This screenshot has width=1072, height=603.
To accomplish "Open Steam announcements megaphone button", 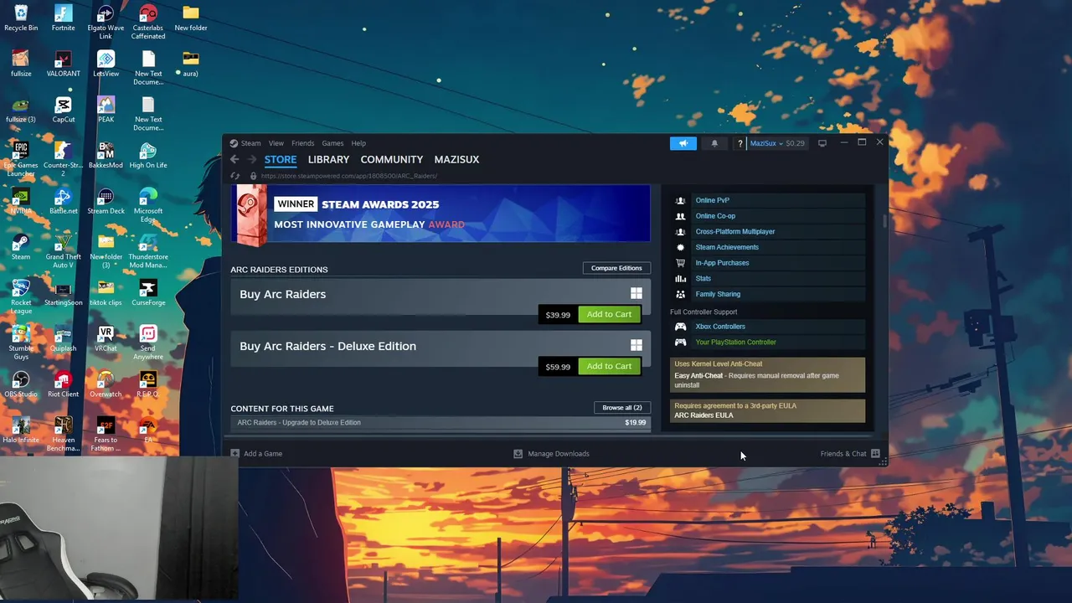I will 683,143.
